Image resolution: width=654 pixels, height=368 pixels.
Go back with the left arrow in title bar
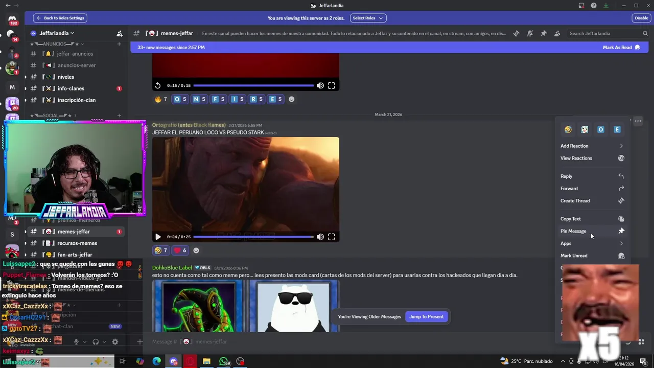(8, 6)
